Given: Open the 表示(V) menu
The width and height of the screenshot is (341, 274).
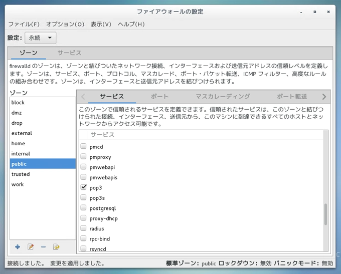Looking at the screenshot, I should point(101,24).
